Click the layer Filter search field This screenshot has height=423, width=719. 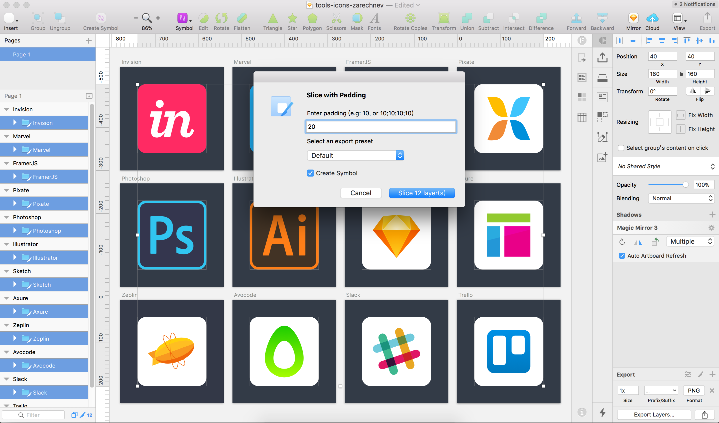[x=33, y=415]
